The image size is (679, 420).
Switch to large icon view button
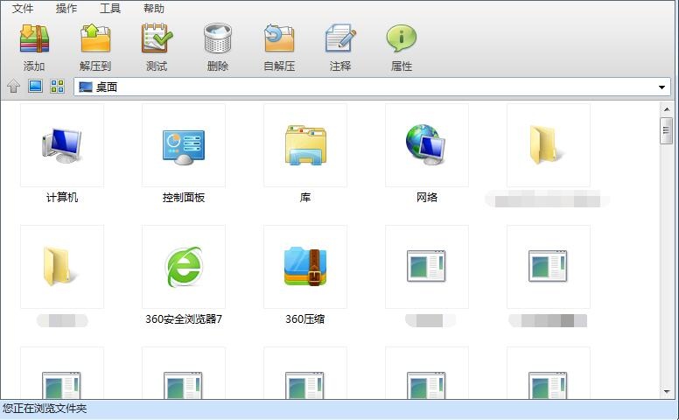35,86
